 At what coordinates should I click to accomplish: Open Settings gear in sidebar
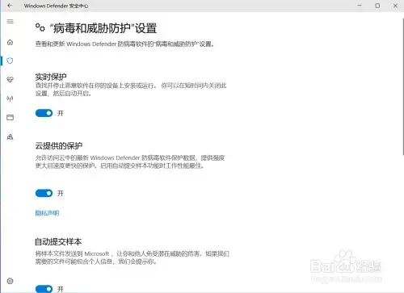pos(11,281)
